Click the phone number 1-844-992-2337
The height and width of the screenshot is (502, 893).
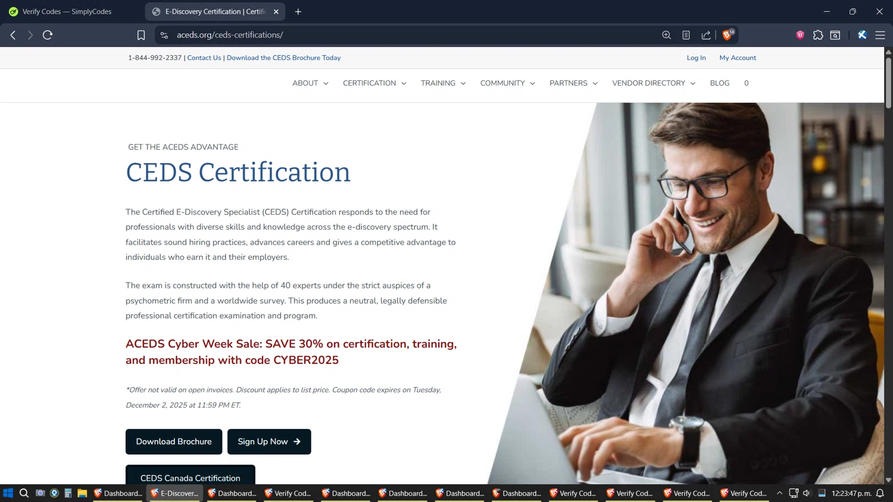click(155, 58)
